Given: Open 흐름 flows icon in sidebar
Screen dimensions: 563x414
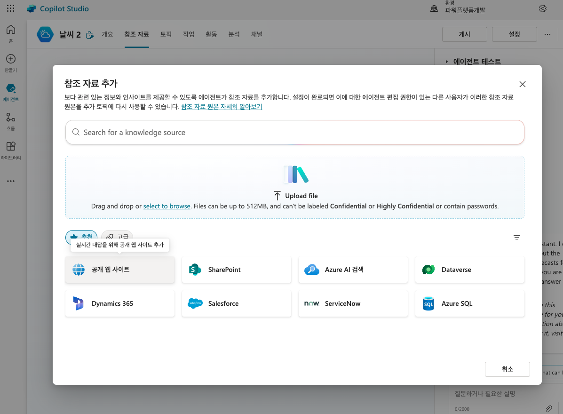Looking at the screenshot, I should pyautogui.click(x=11, y=117).
